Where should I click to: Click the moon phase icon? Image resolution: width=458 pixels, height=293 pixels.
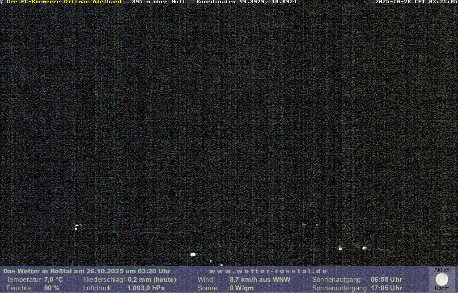click(x=442, y=280)
